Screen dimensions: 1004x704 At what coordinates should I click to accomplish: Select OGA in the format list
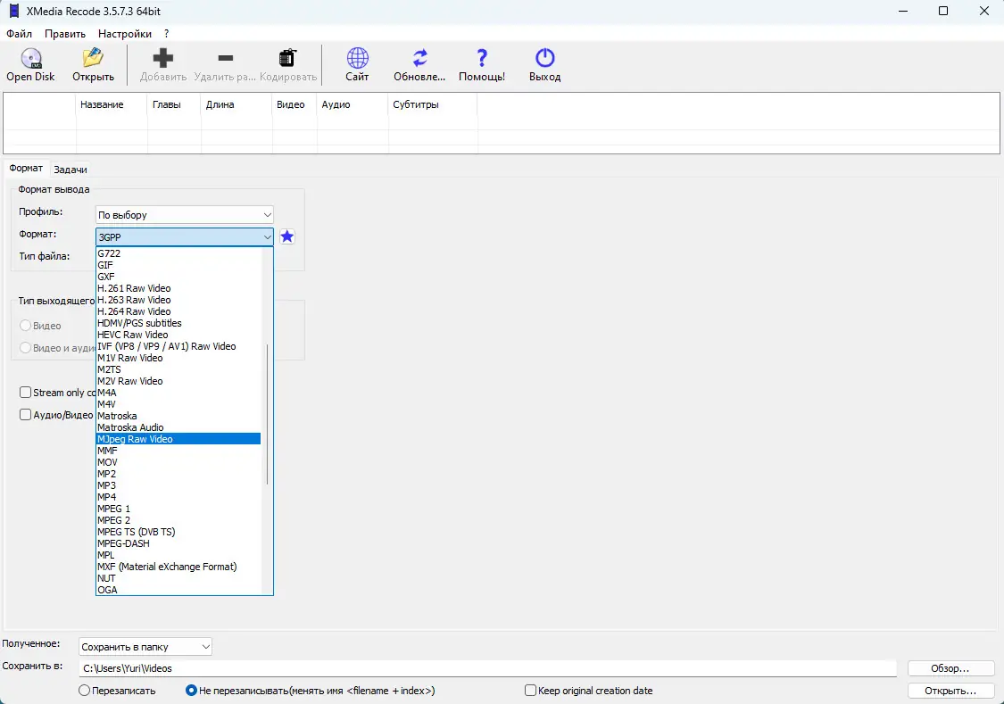tap(178, 590)
